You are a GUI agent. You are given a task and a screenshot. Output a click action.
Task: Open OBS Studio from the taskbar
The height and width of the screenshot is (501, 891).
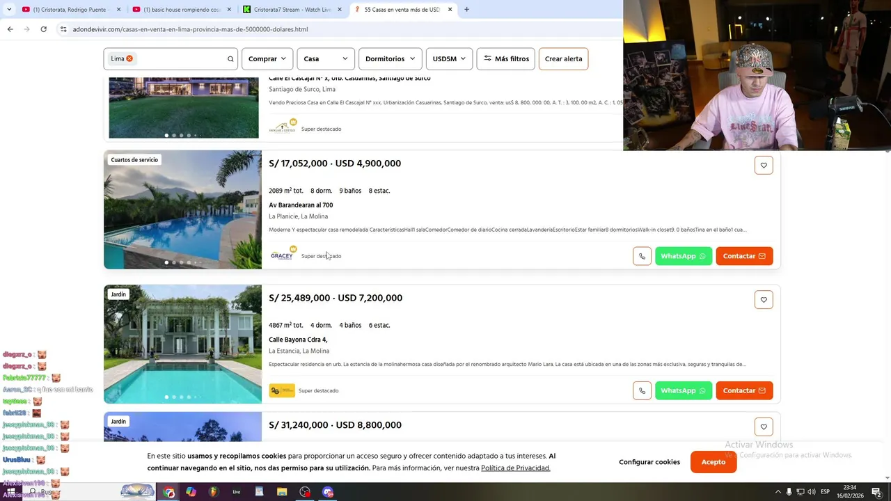pyautogui.click(x=305, y=492)
